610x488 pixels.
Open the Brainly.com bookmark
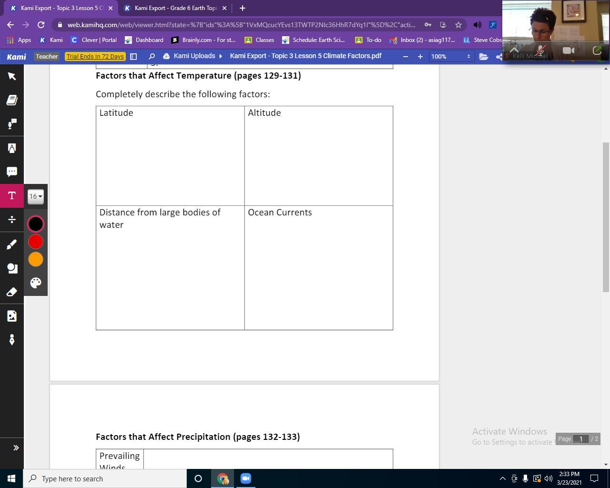[x=203, y=40]
